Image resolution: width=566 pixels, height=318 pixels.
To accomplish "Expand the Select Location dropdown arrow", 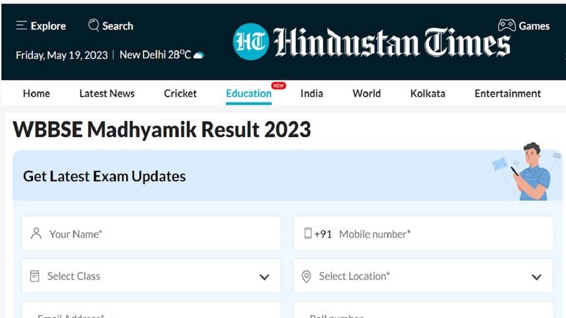I will (537, 277).
